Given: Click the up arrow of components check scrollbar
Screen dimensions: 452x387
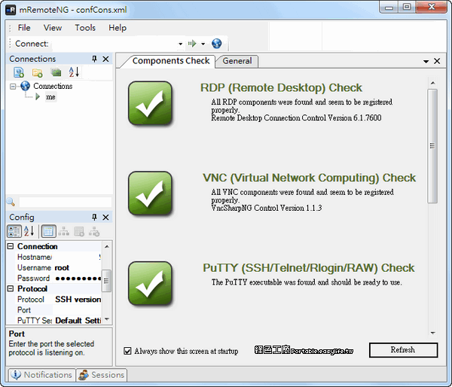Looking at the screenshot, I should [432, 83].
